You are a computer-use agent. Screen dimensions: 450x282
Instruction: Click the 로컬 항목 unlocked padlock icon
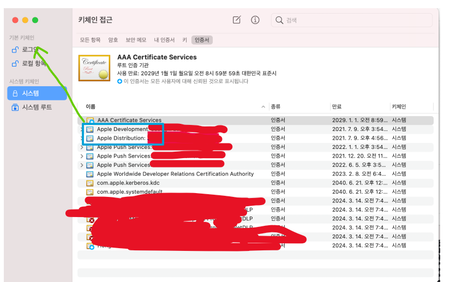click(x=15, y=63)
